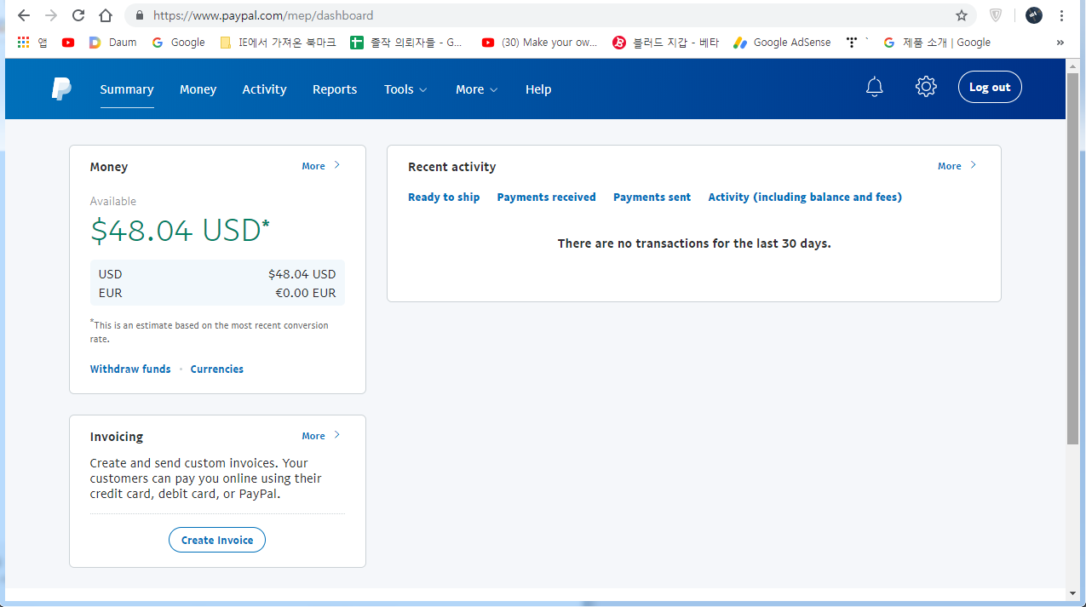The width and height of the screenshot is (1086, 607).
Task: Expand the Tools dropdown menu
Action: (405, 89)
